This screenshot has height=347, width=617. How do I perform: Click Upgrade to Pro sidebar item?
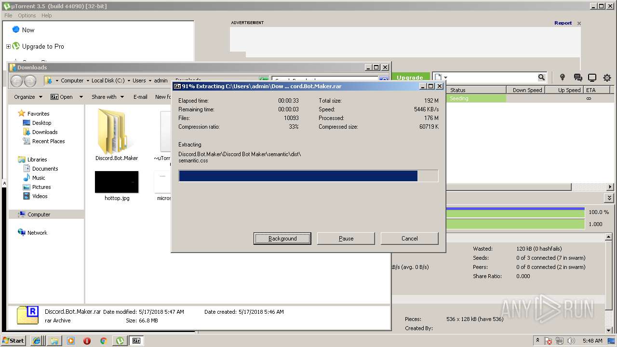[x=43, y=47]
